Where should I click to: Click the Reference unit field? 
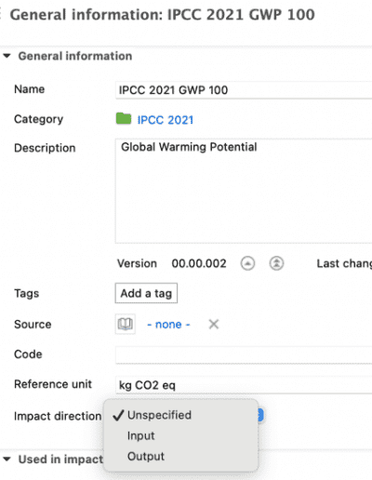(x=244, y=385)
